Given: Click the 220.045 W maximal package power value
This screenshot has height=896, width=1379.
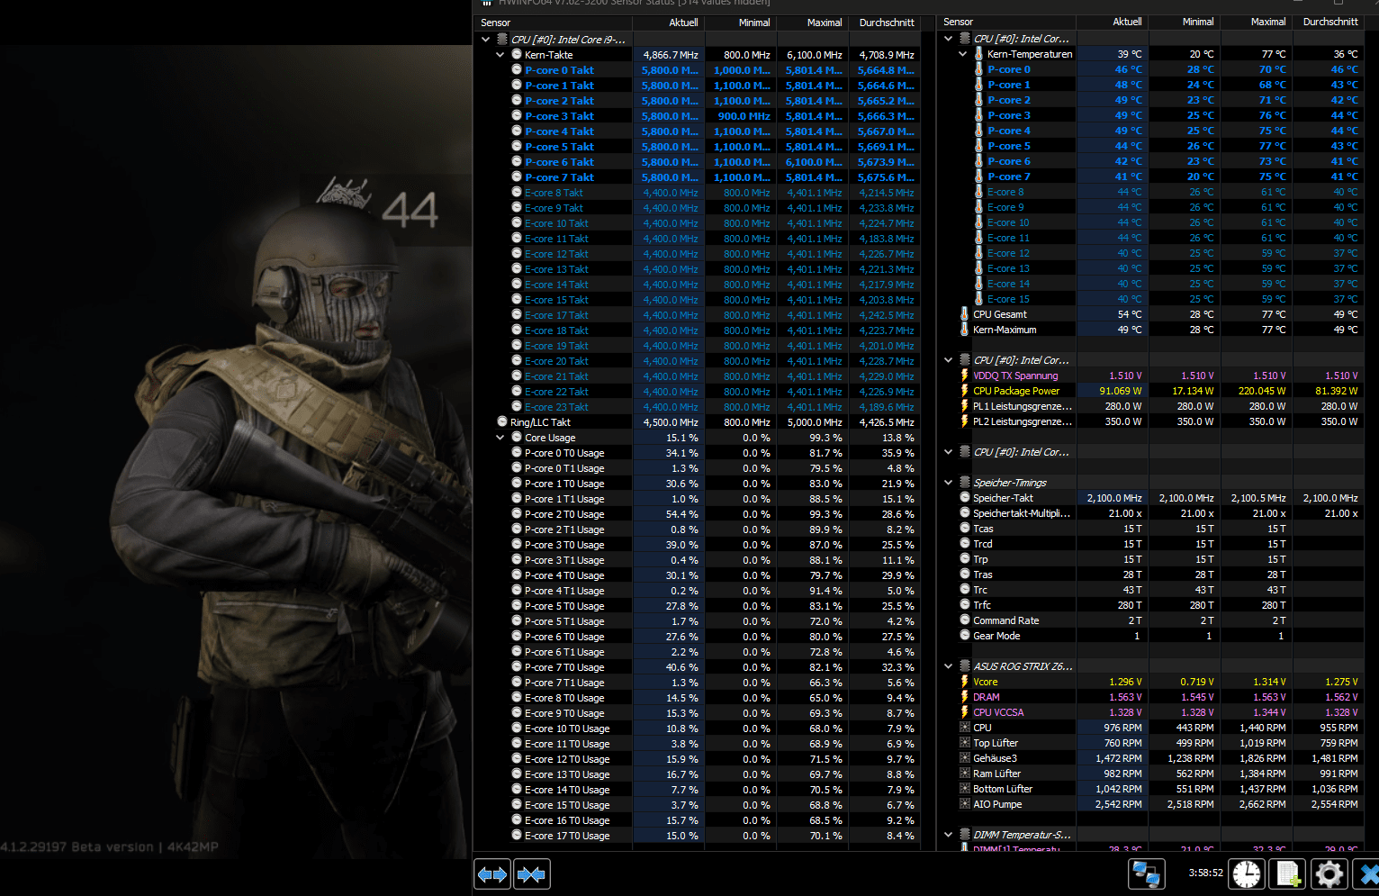Looking at the screenshot, I should point(1260,391).
